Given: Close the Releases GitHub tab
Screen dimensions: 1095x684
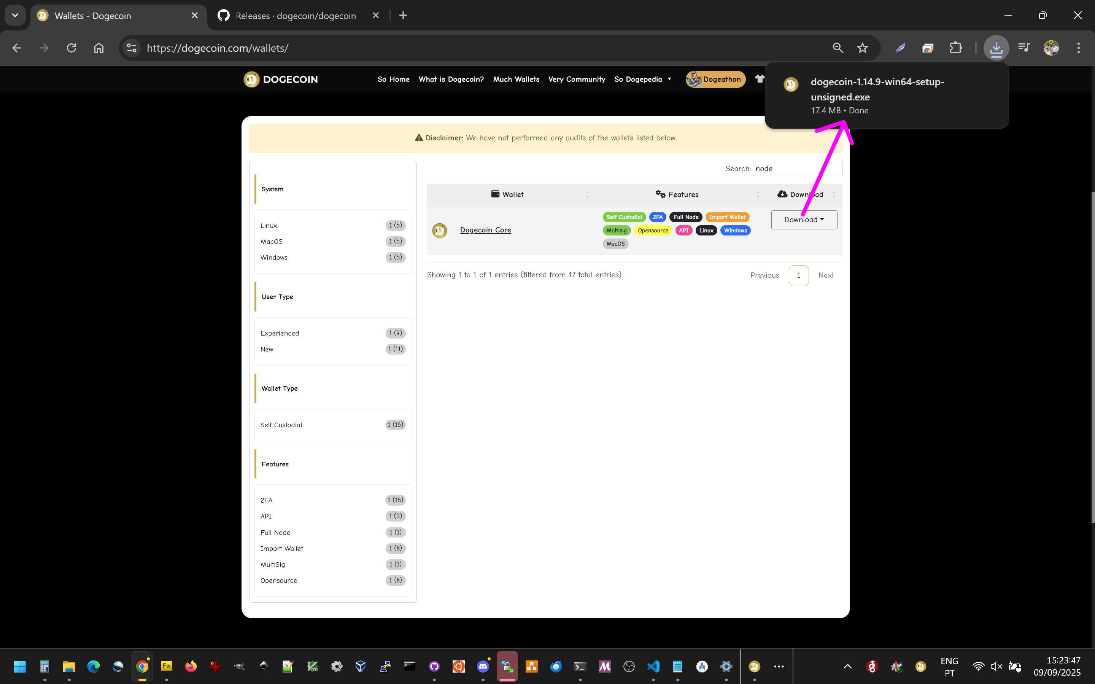Looking at the screenshot, I should click(375, 15).
